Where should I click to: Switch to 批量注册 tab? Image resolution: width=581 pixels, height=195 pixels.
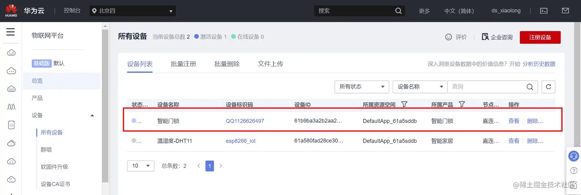[x=183, y=64]
